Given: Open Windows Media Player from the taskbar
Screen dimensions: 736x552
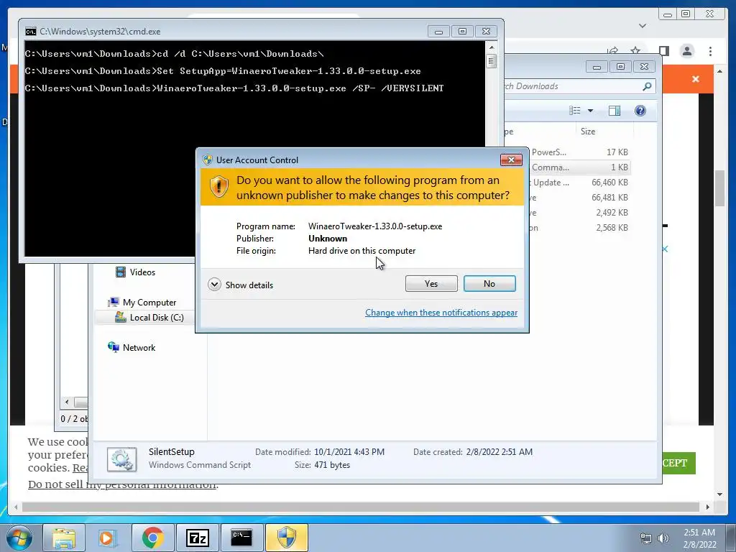Looking at the screenshot, I should 107,538.
